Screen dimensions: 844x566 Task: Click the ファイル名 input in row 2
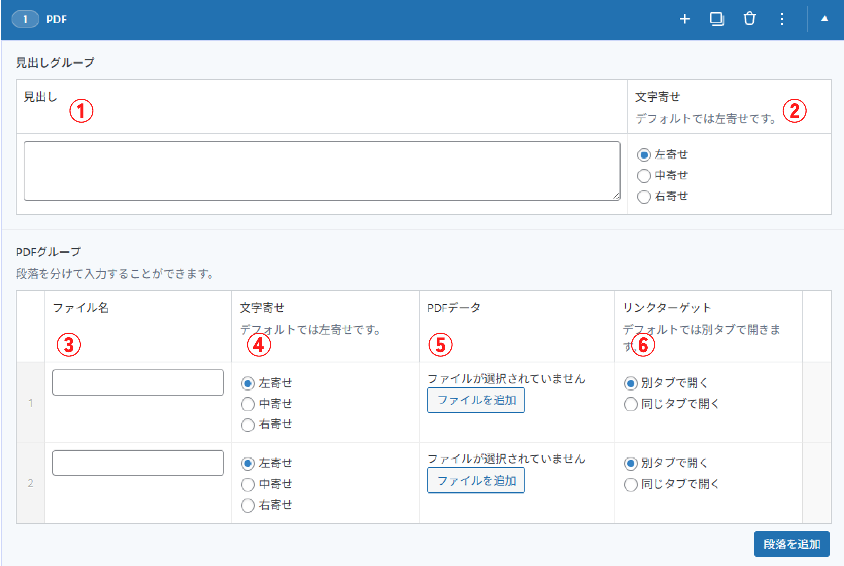pos(138,463)
